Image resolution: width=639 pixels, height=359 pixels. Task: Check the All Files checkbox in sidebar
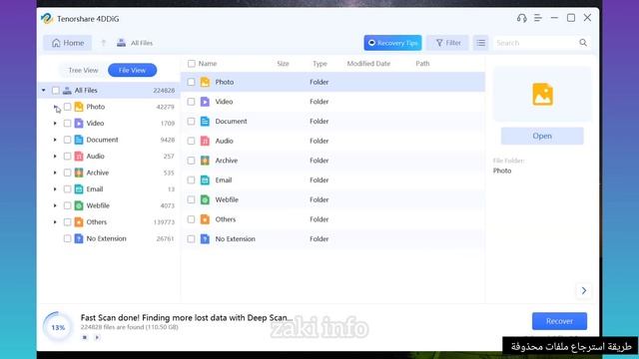point(56,91)
